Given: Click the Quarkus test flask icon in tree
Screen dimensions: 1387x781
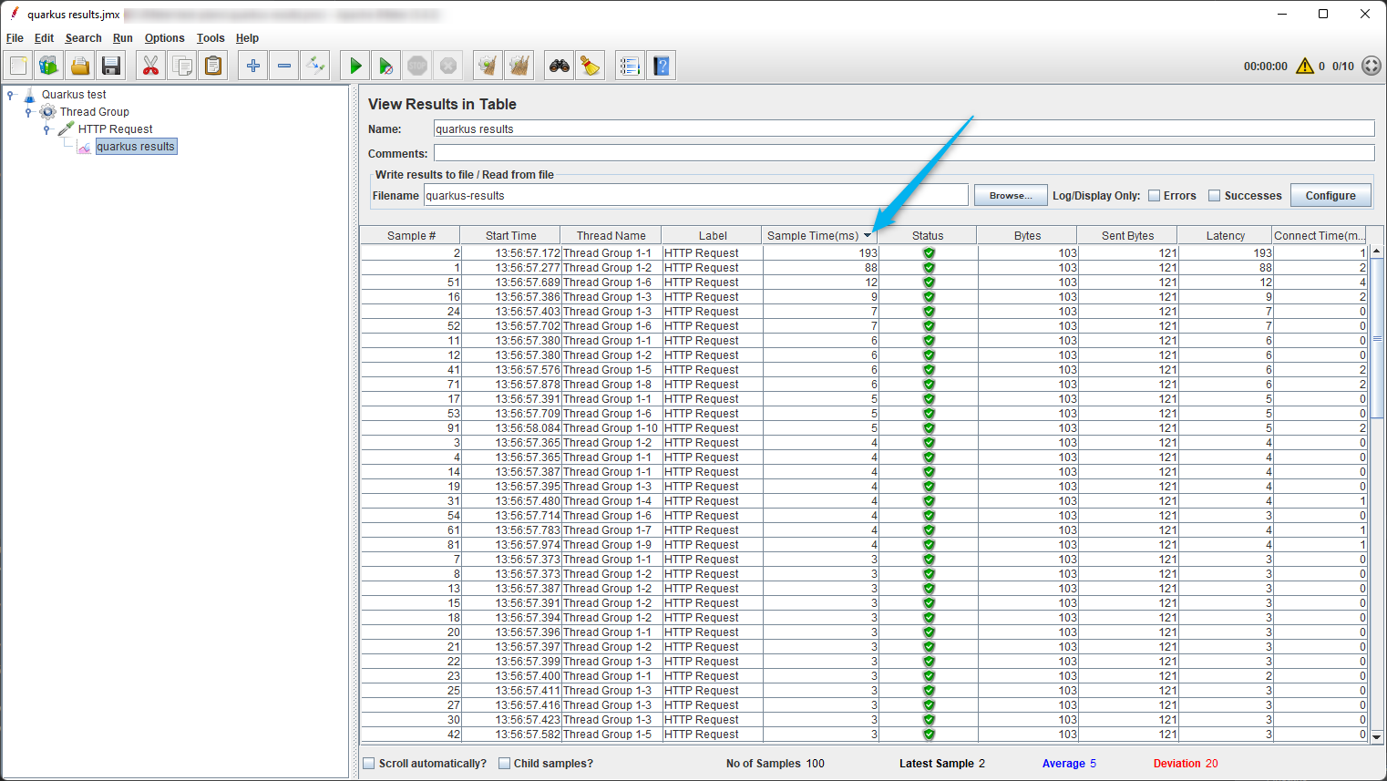Looking at the screenshot, I should 29,95.
